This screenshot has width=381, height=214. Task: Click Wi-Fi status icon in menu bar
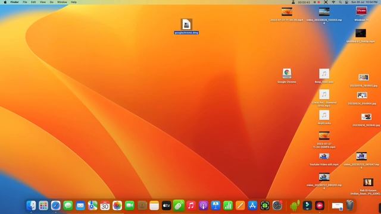tap(333, 2)
